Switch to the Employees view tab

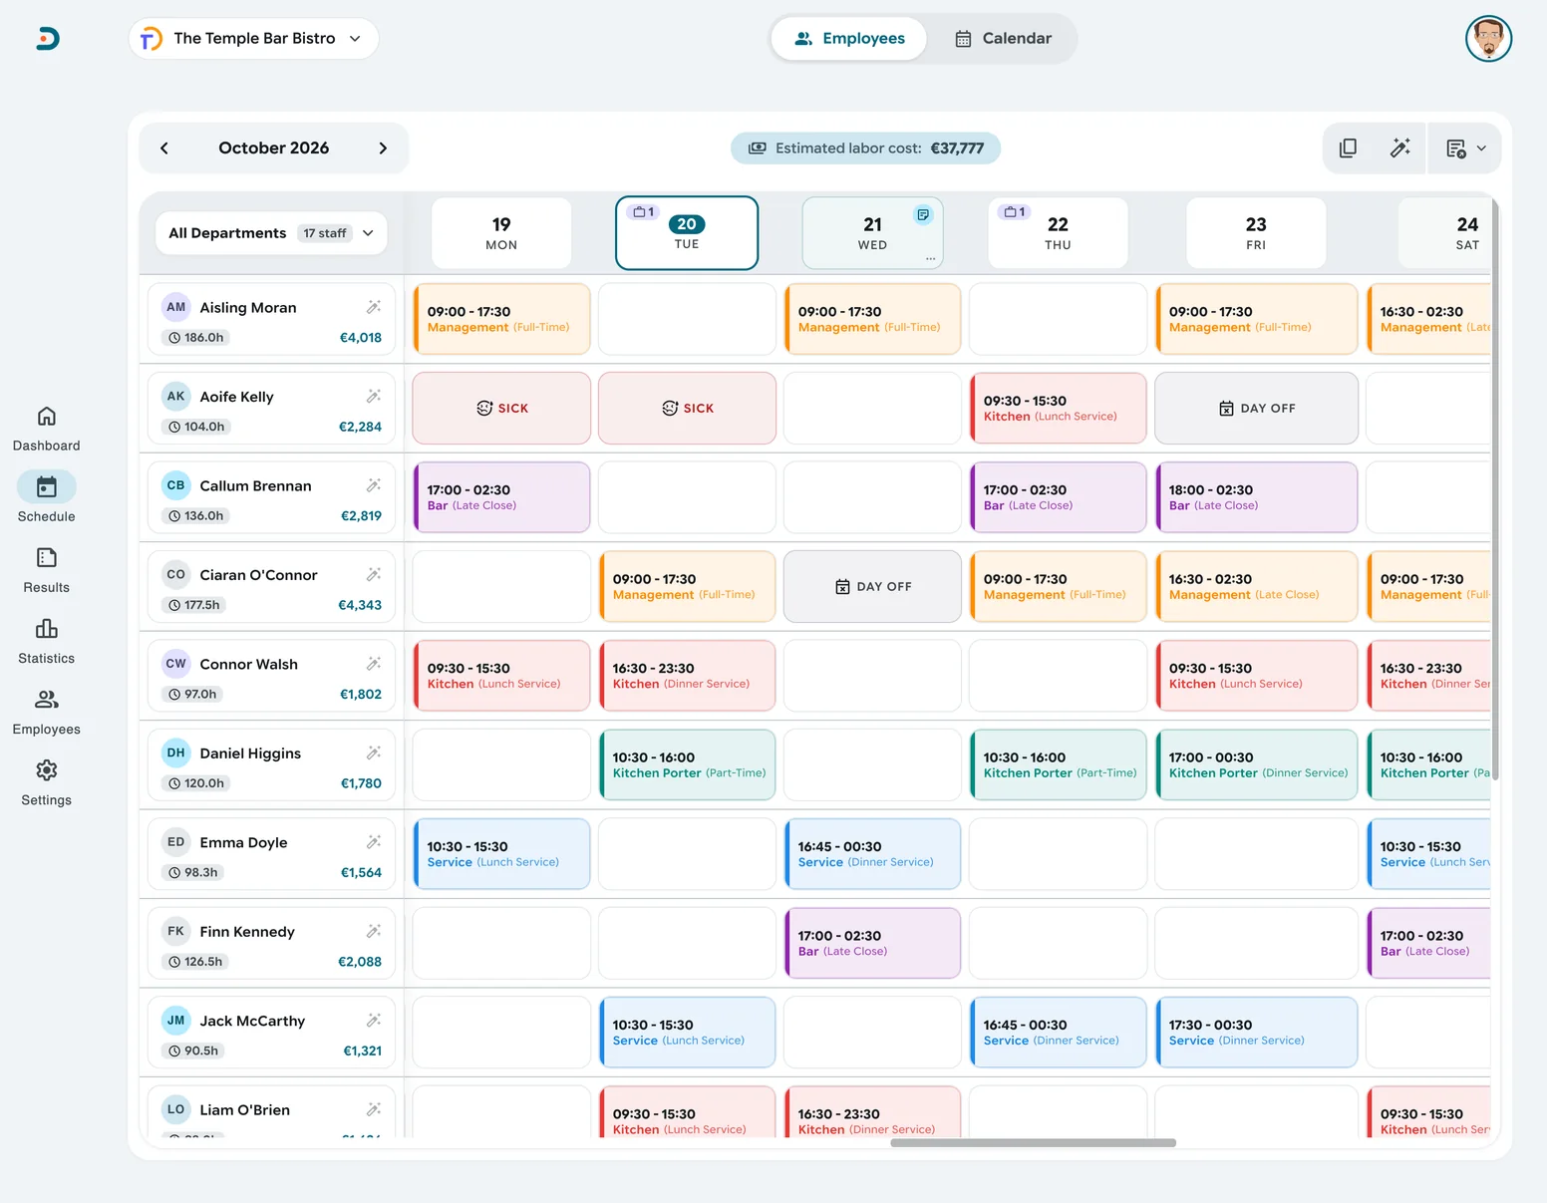coord(849,39)
